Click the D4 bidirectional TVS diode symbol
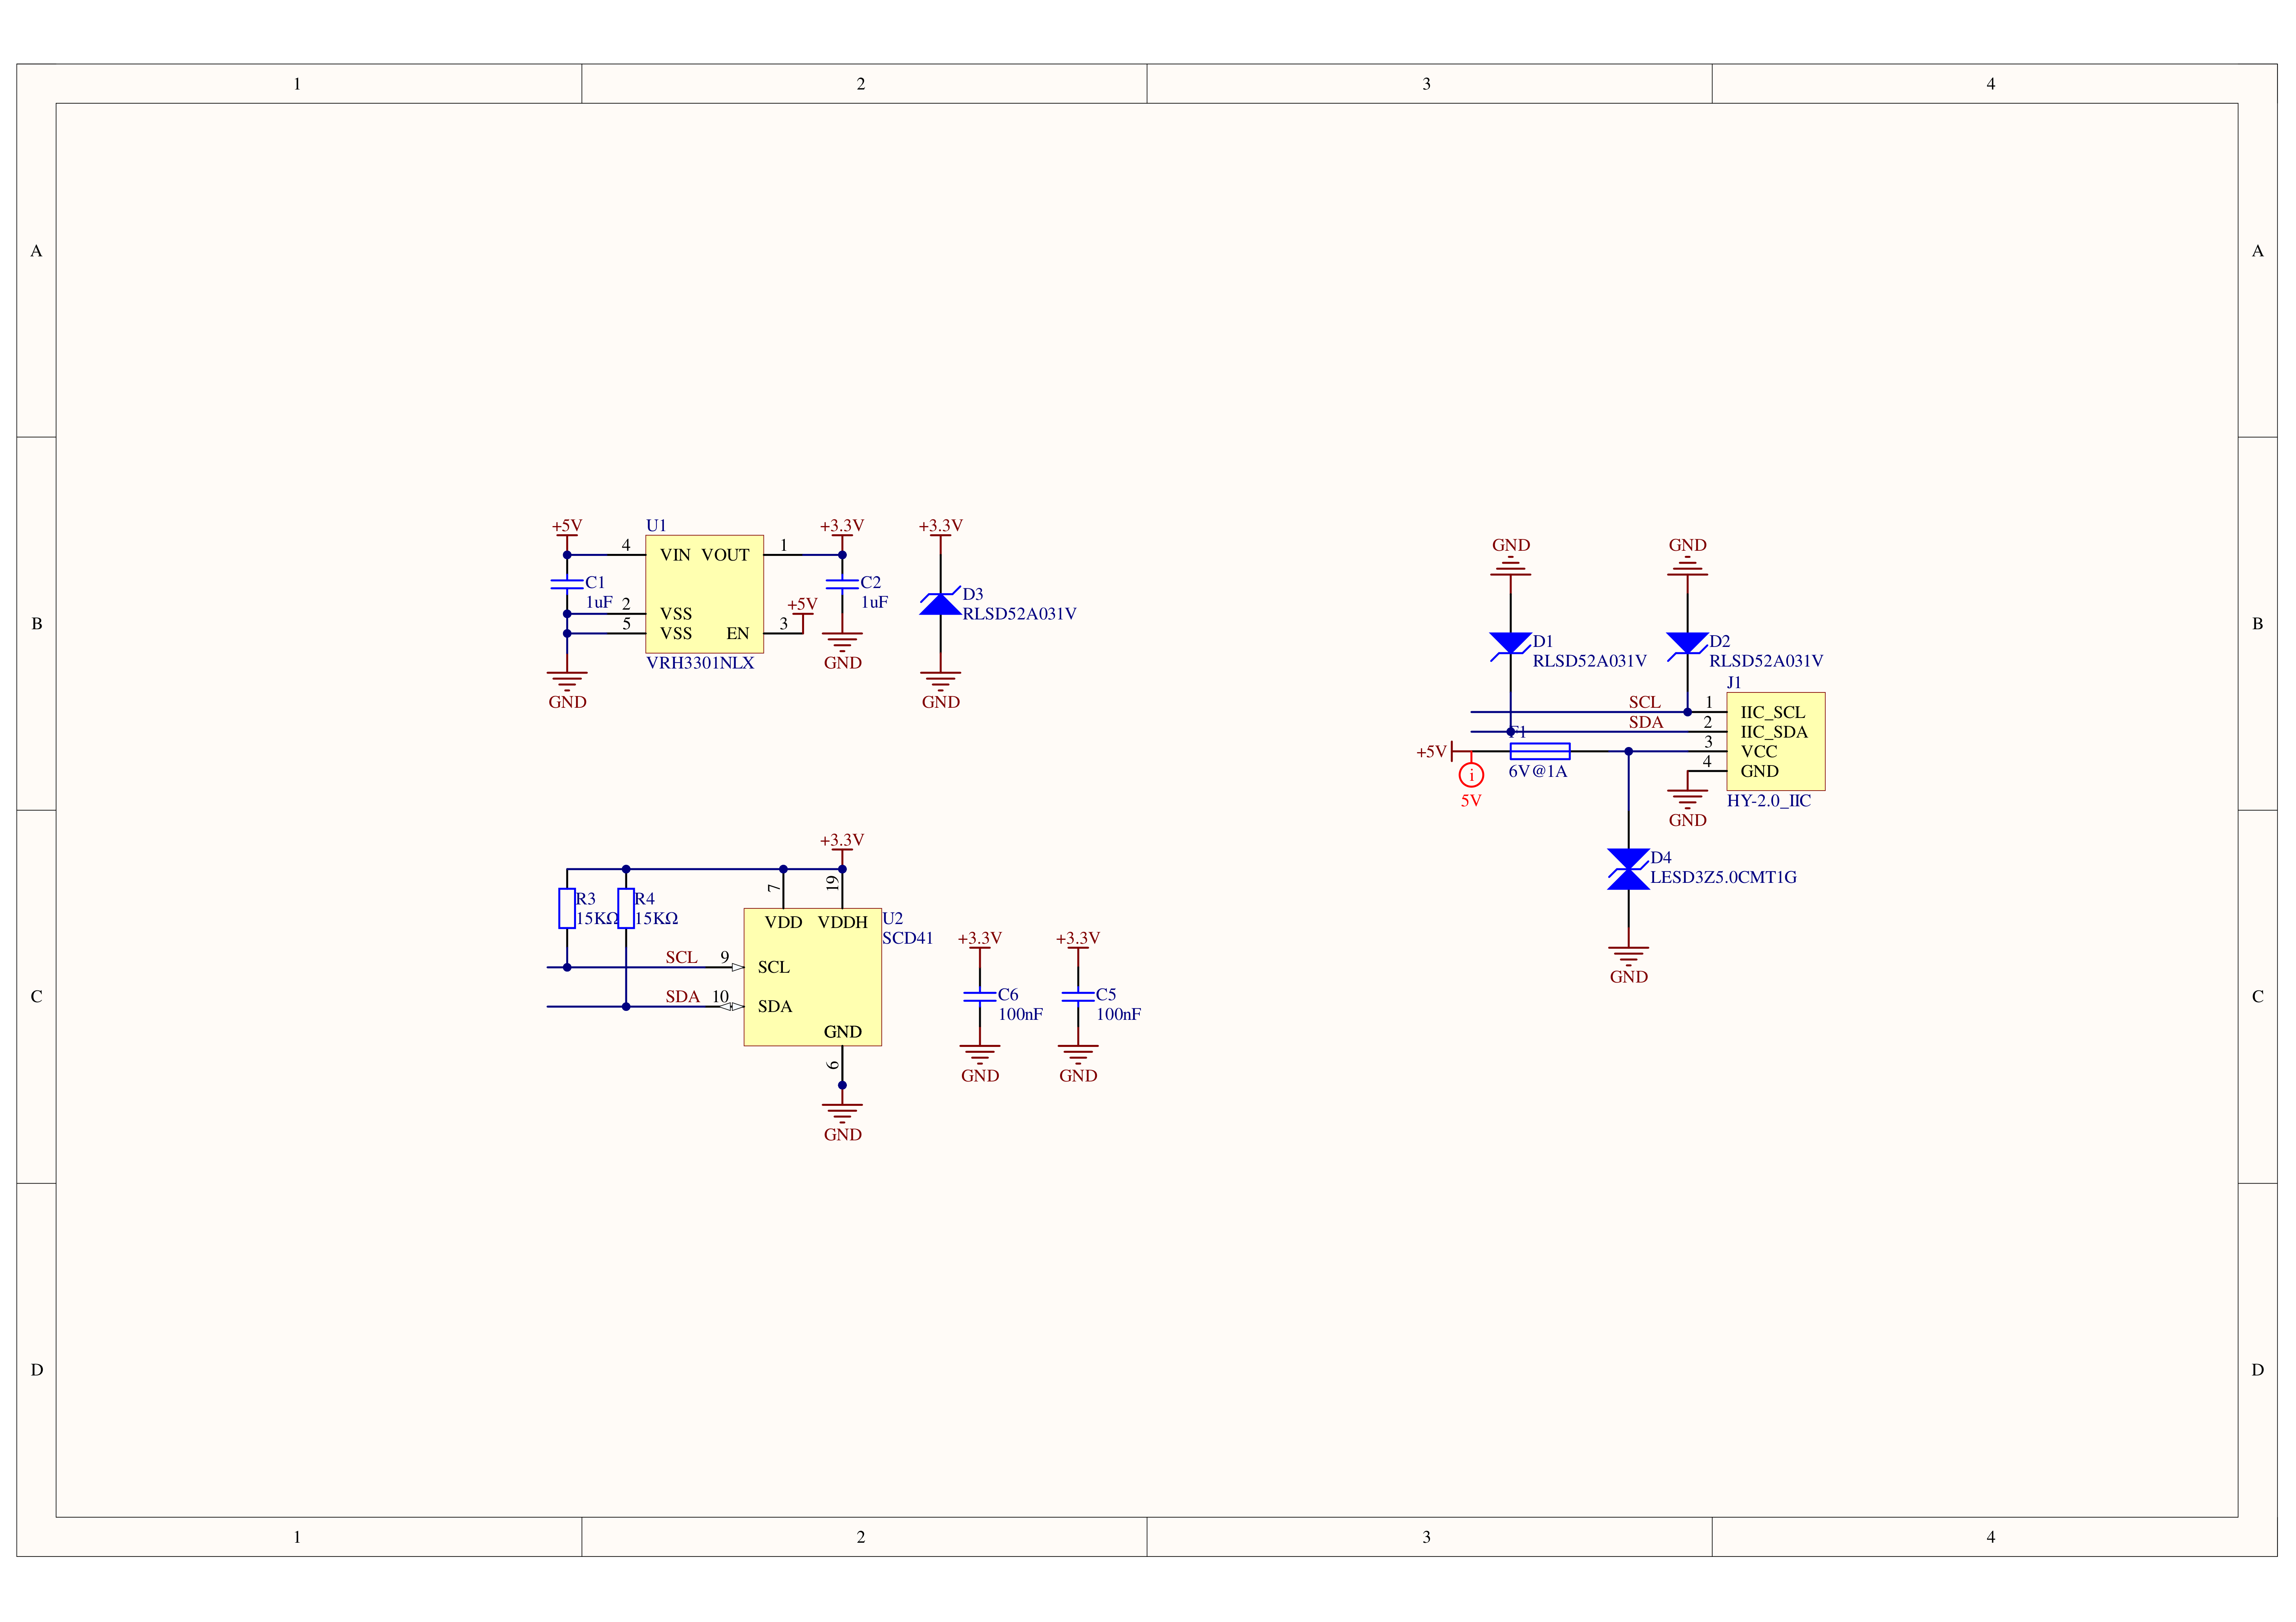This screenshot has height=1622, width=2296. coord(1628,869)
